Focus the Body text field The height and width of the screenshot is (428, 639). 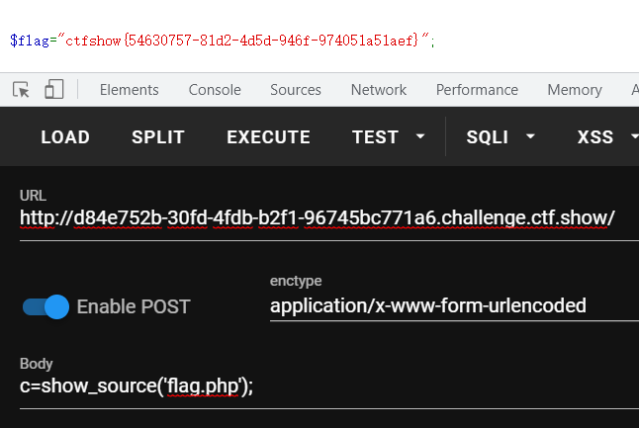pos(317,386)
